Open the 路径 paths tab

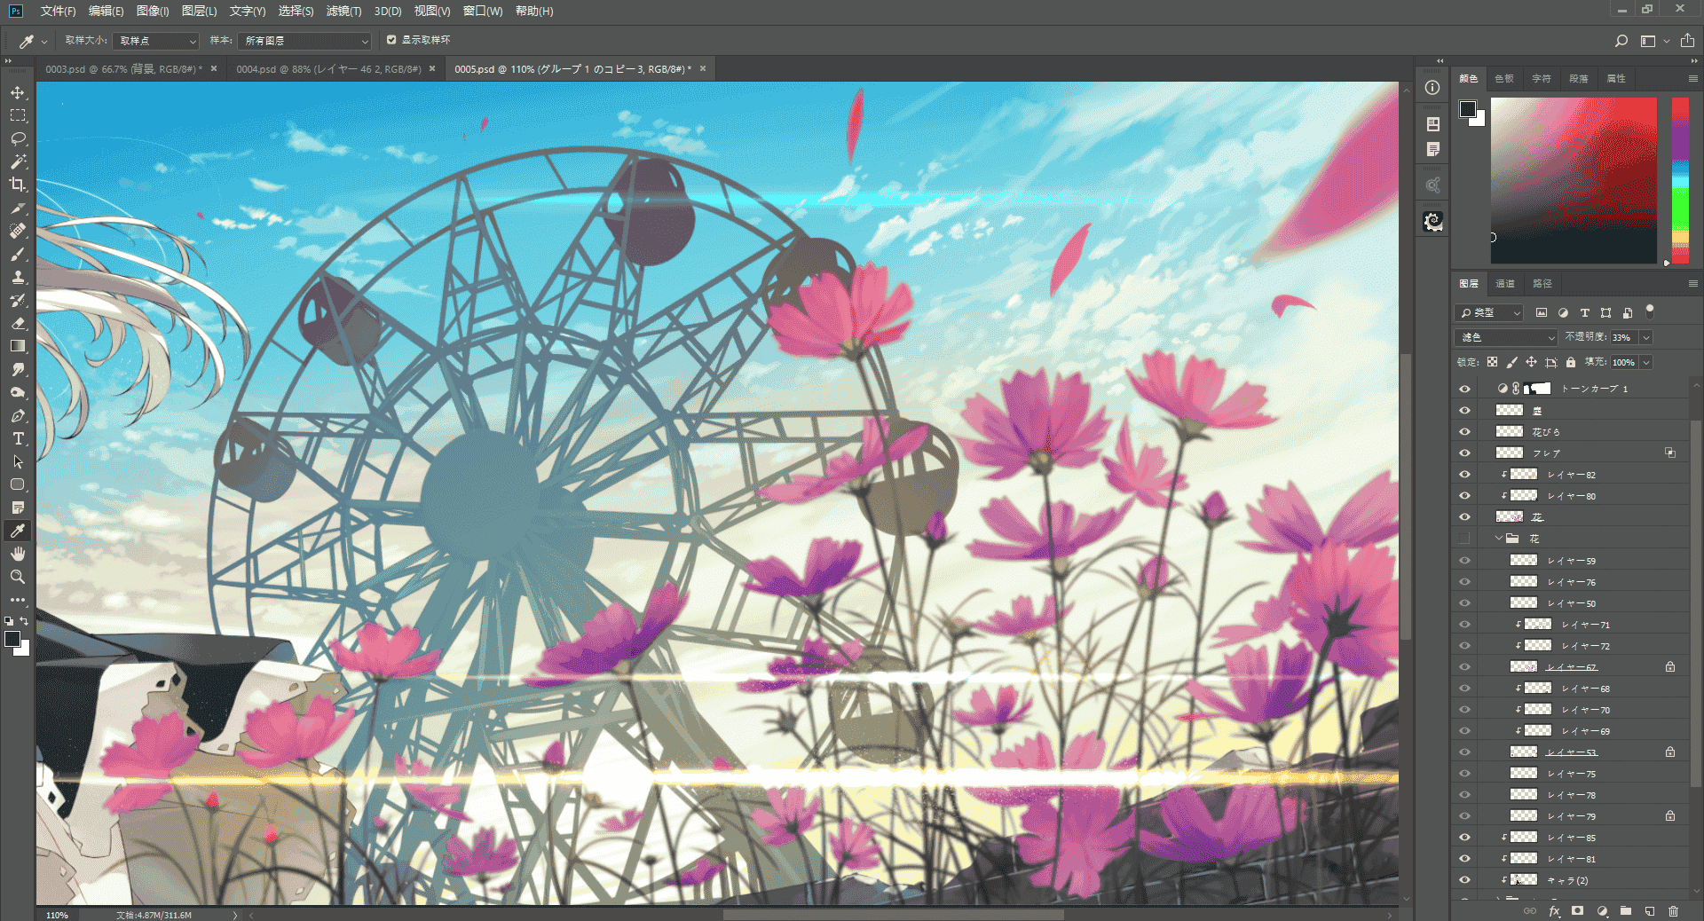[1542, 284]
